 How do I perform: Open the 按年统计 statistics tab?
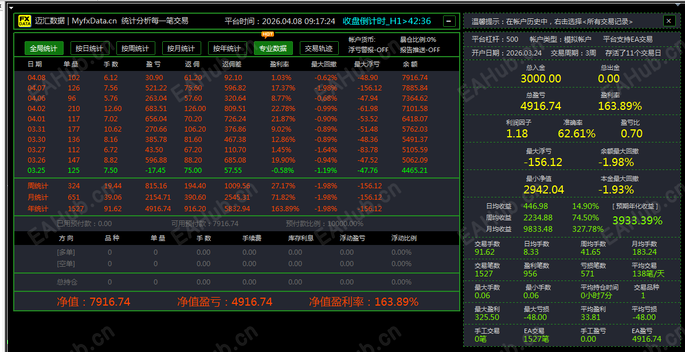[x=227, y=48]
